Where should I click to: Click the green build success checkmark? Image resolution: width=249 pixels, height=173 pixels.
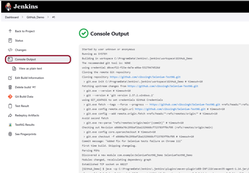(84, 34)
